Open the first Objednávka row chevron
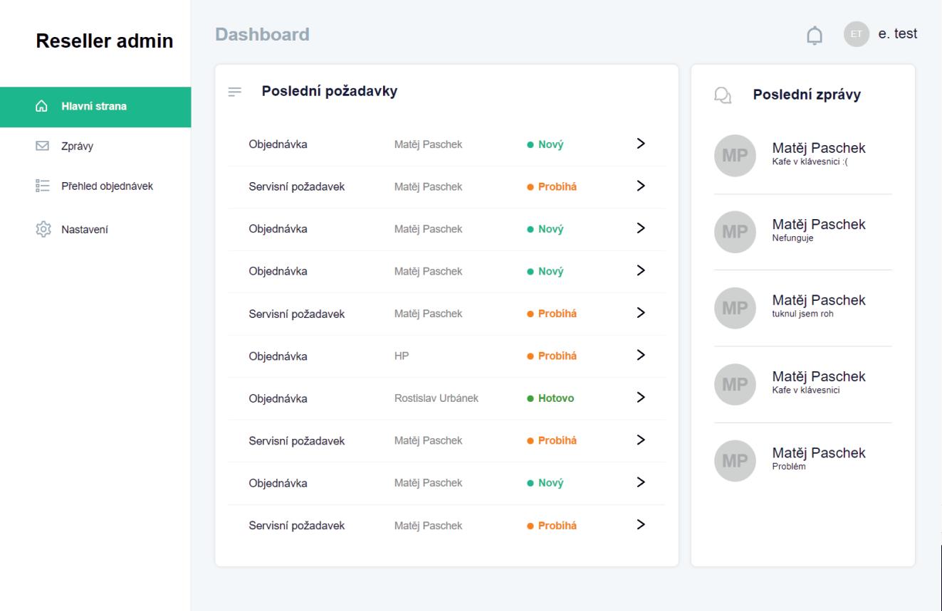This screenshot has width=942, height=611. pos(641,144)
